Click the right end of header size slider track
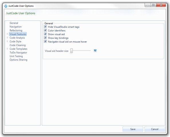This screenshot has height=137, width=170. click(x=90, y=51)
